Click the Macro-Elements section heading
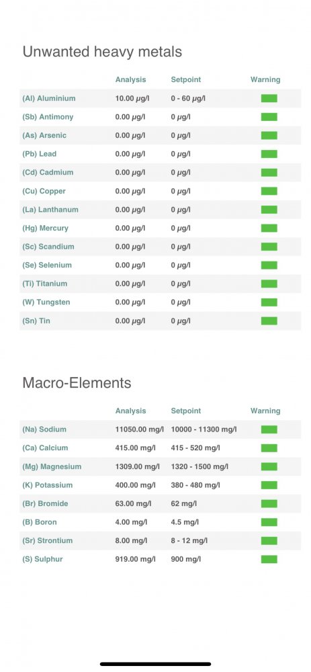The image size is (311, 672). coord(77,382)
